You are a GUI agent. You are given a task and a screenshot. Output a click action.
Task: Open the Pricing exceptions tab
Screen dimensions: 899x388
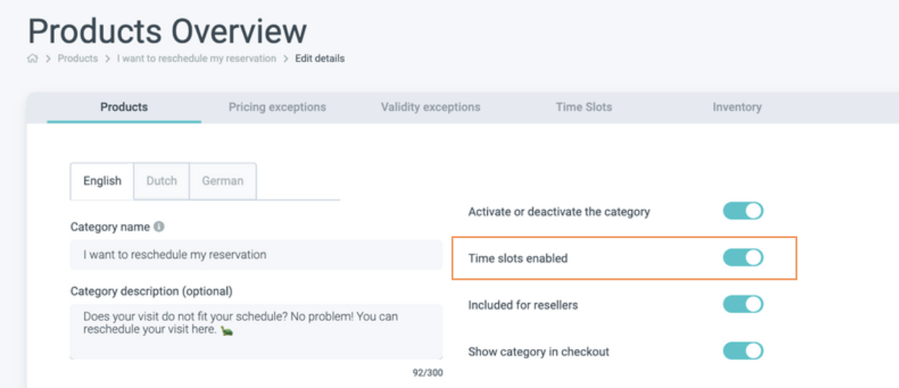point(277,107)
